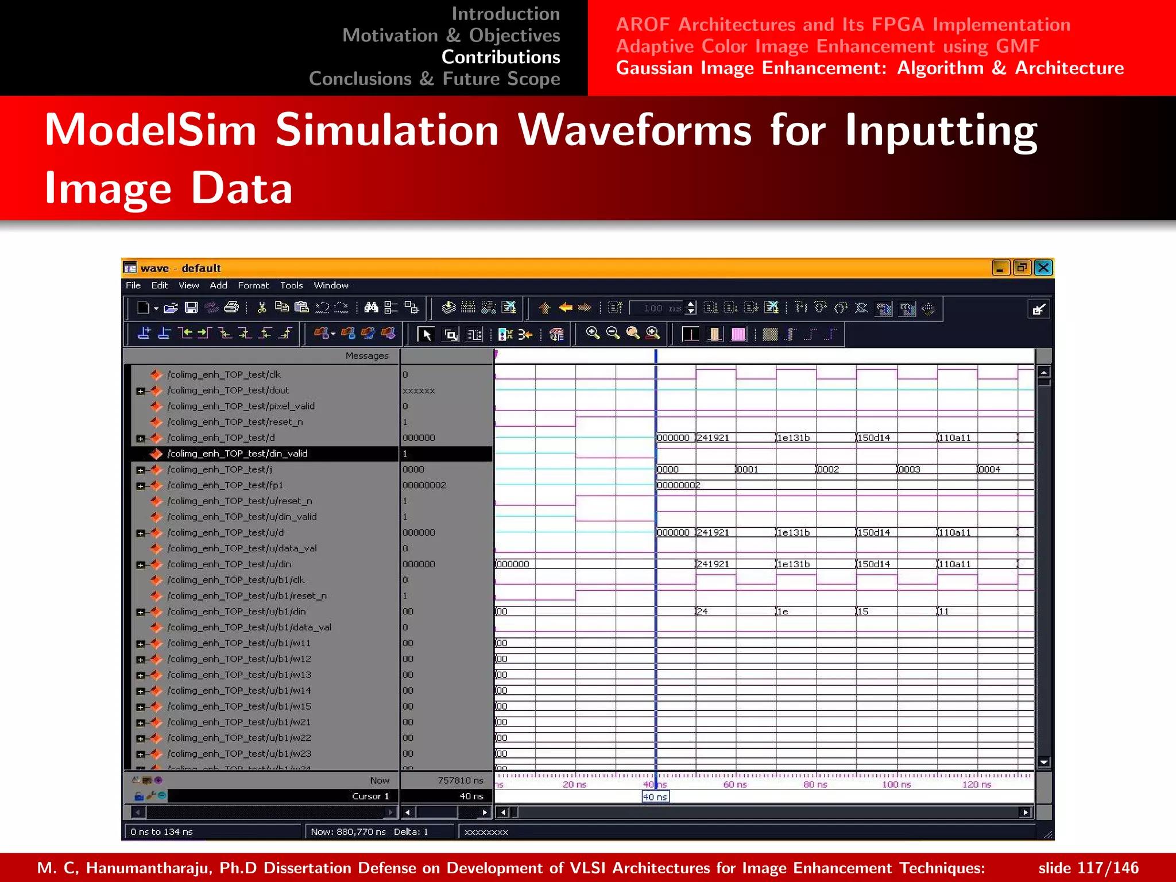Click the Zoom Mode rectangle icon
The height and width of the screenshot is (882, 1176).
pyautogui.click(x=451, y=334)
